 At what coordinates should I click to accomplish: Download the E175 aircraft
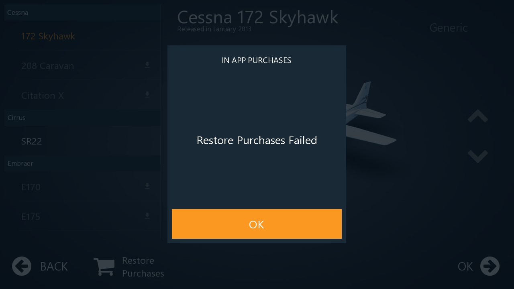(147, 216)
